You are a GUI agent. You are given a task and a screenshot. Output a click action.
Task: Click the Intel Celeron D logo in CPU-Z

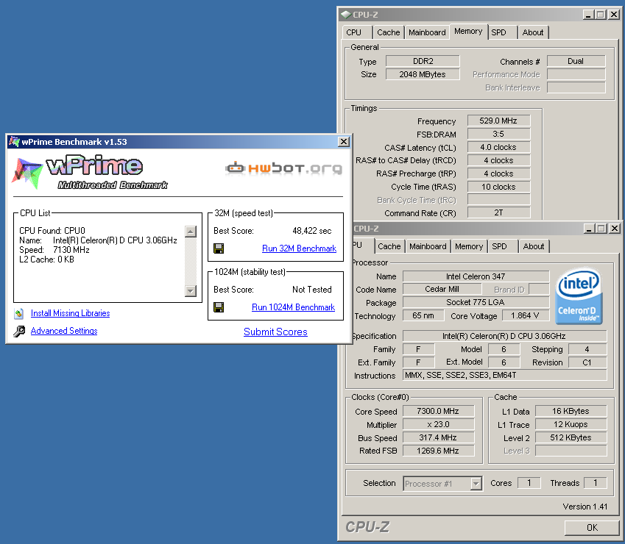point(579,296)
